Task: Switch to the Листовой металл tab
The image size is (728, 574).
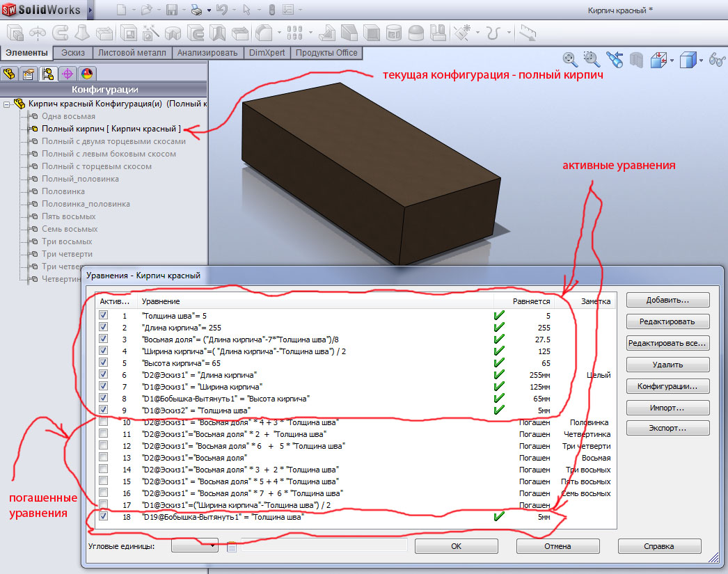Action: [132, 53]
